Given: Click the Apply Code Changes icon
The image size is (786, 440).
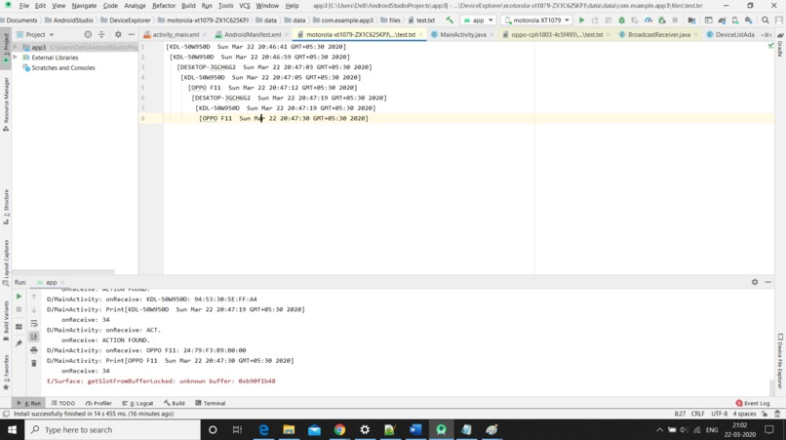Looking at the screenshot, I should [x=609, y=20].
